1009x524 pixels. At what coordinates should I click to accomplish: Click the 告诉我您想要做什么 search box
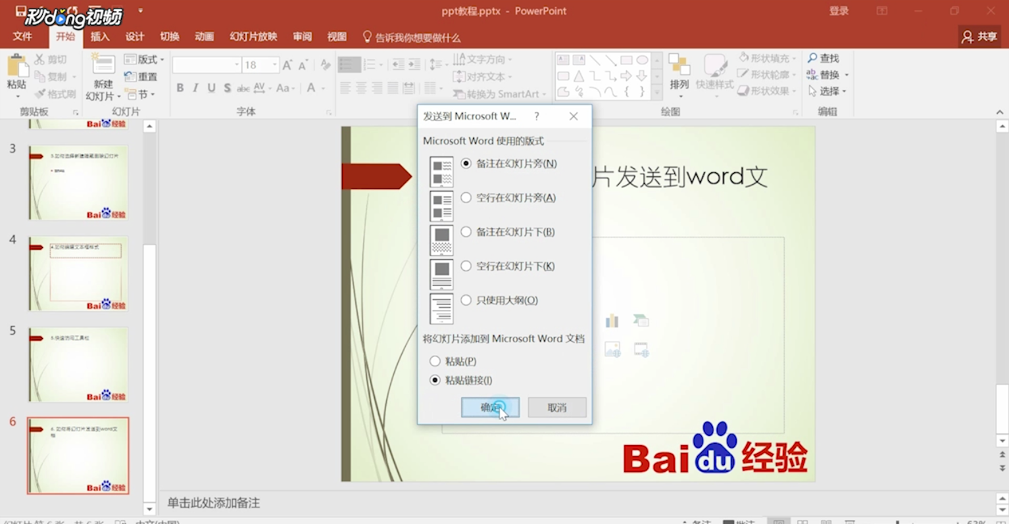pos(412,37)
